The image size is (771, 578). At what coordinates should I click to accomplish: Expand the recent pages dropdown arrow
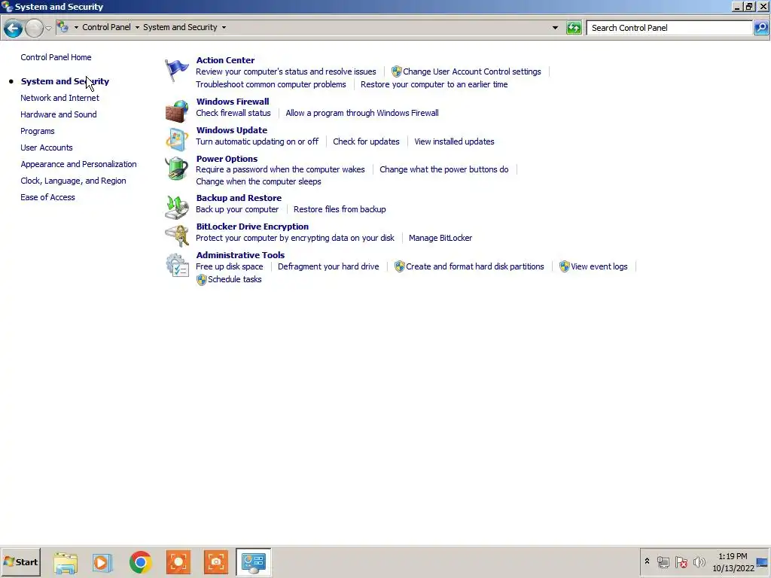pyautogui.click(x=48, y=28)
